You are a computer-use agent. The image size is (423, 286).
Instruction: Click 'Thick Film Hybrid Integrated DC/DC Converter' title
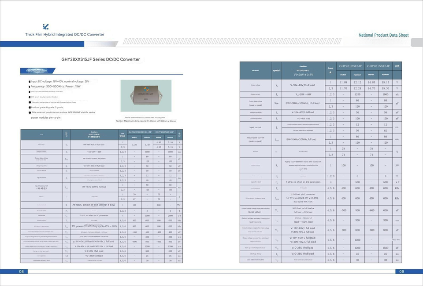point(65,35)
